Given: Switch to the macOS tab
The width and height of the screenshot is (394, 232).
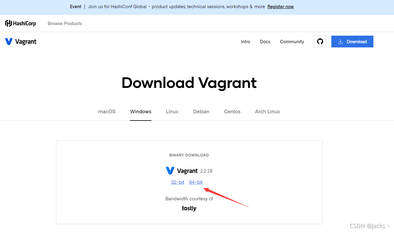Looking at the screenshot, I should coord(107,111).
